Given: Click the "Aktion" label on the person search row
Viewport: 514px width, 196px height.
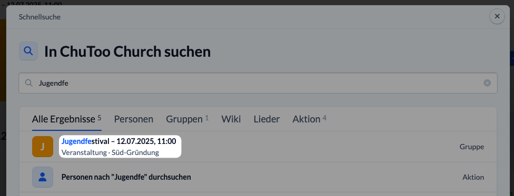Looking at the screenshot, I should click(x=473, y=178).
